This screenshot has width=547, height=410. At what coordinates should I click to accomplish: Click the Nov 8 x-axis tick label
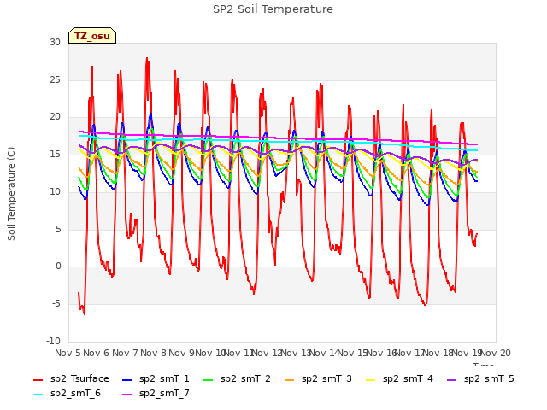pyautogui.click(x=153, y=353)
